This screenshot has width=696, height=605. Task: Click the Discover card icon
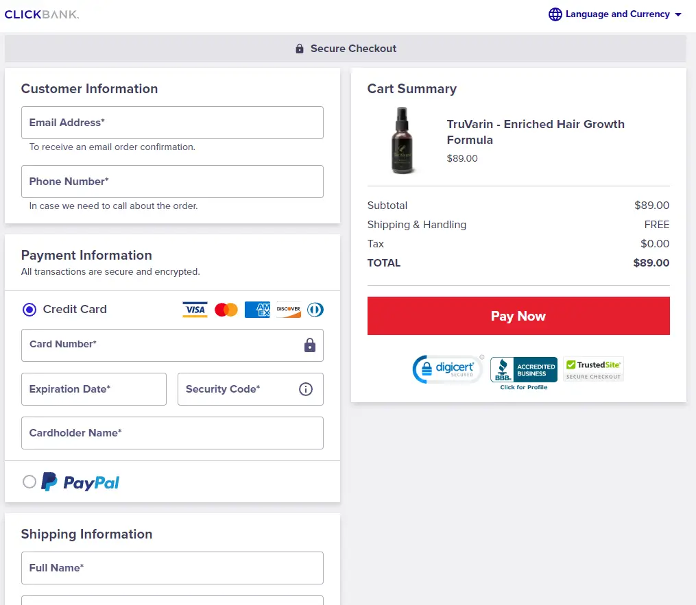pyautogui.click(x=287, y=309)
